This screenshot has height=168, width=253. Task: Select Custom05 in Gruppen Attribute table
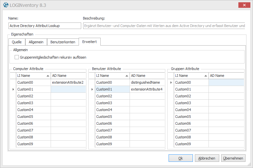coord(191,117)
